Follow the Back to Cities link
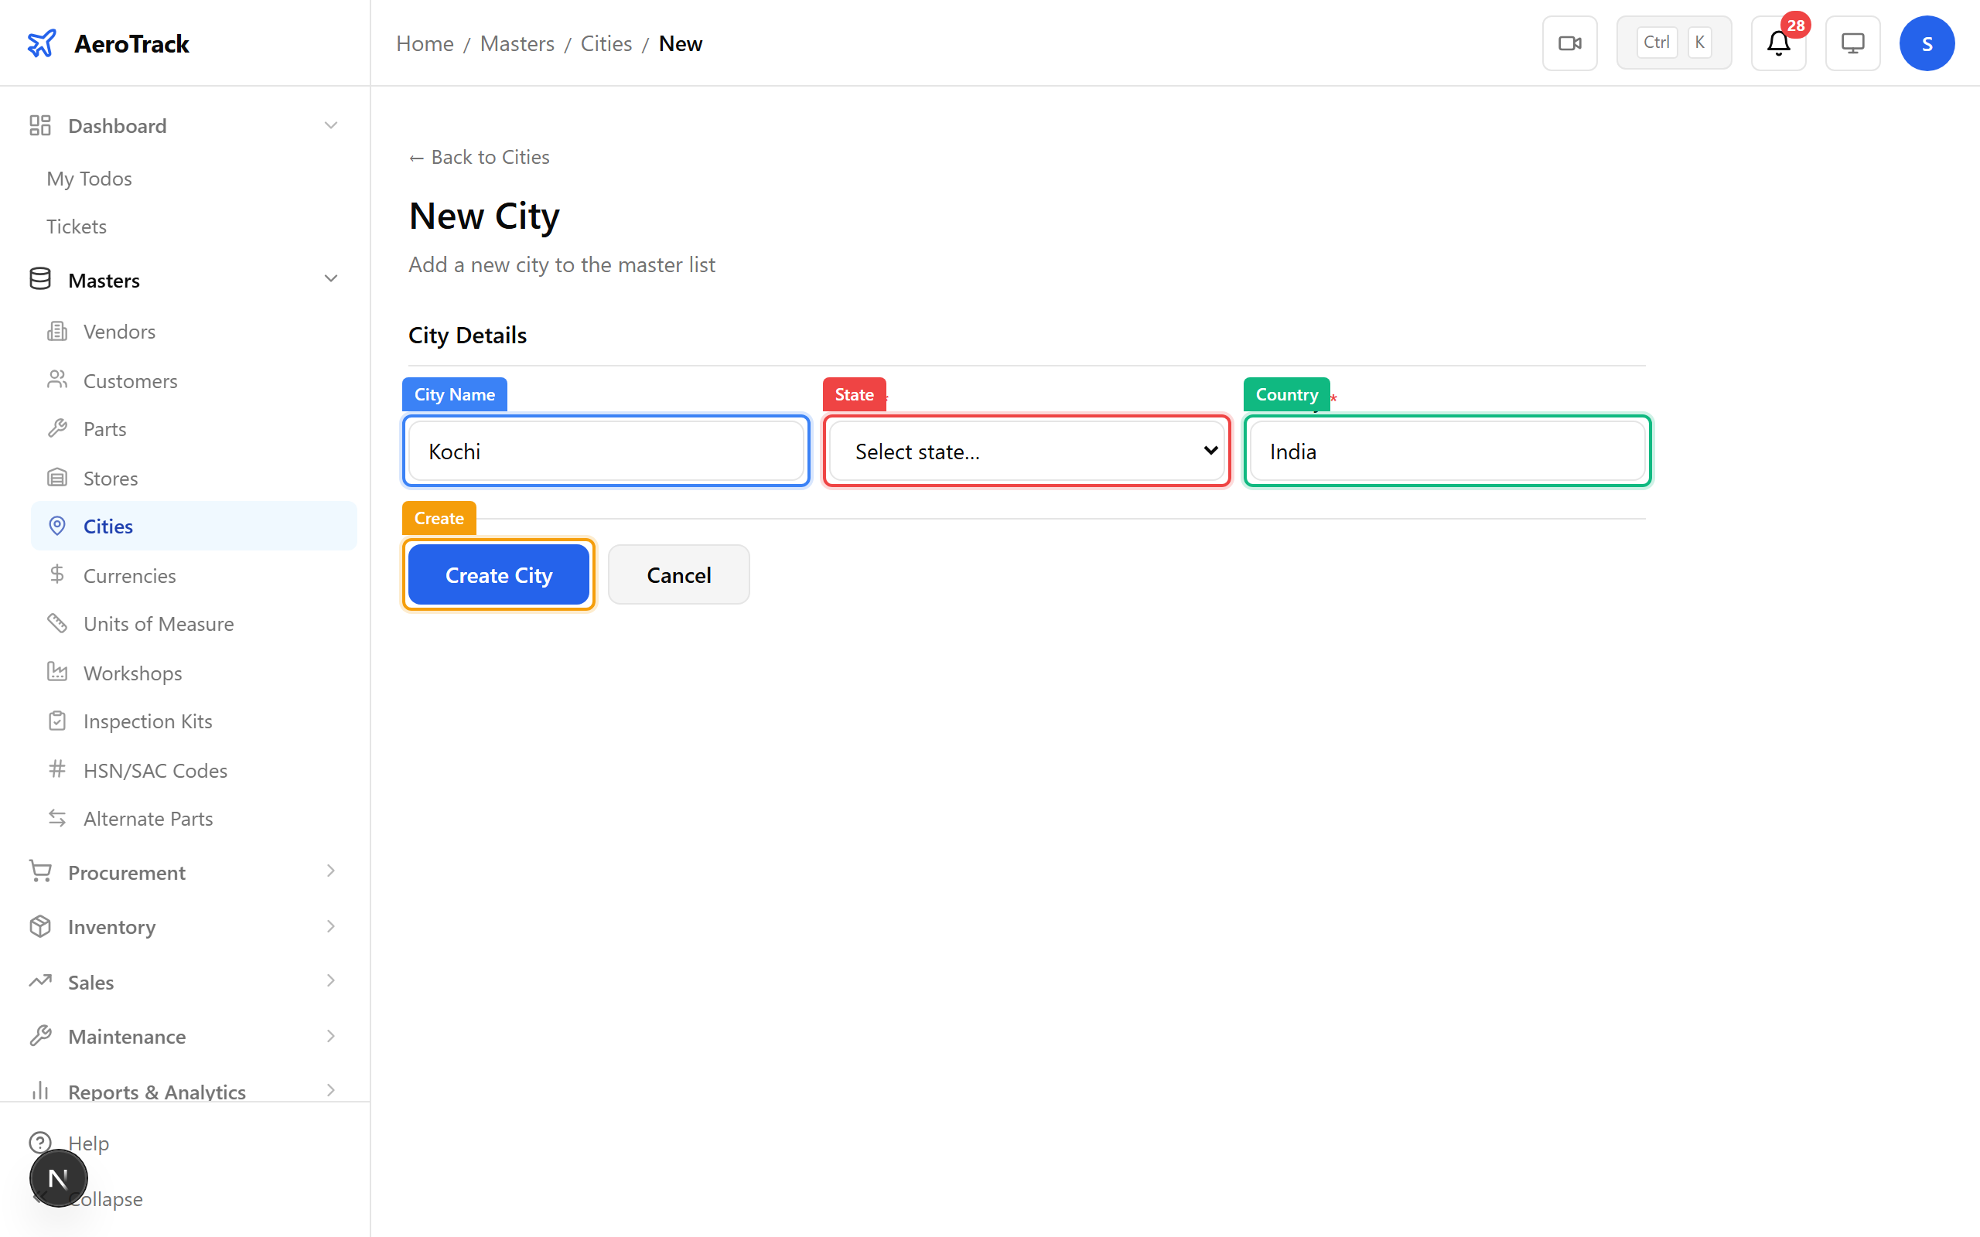This screenshot has height=1237, width=1980. (x=479, y=156)
